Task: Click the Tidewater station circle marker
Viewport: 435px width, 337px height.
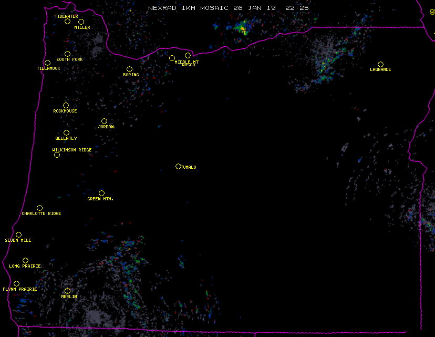Action: (x=67, y=21)
